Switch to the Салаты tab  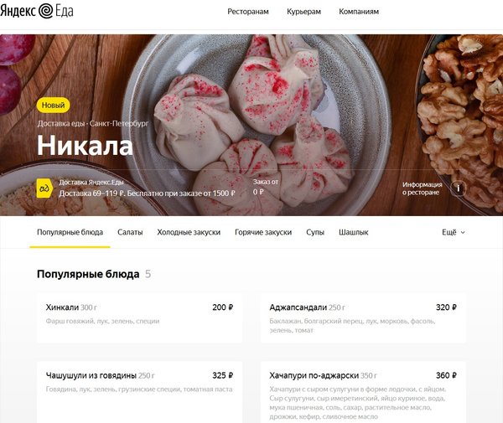pyautogui.click(x=130, y=232)
